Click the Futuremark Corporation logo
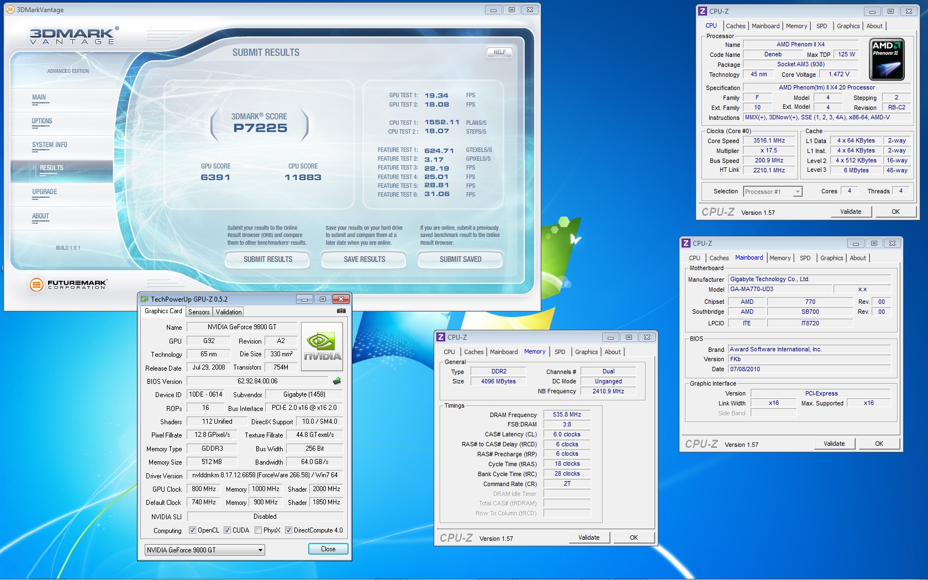928x580 pixels. [68, 284]
